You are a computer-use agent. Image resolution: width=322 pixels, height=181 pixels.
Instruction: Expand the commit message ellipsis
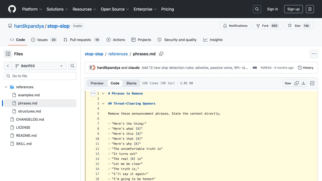(255, 68)
